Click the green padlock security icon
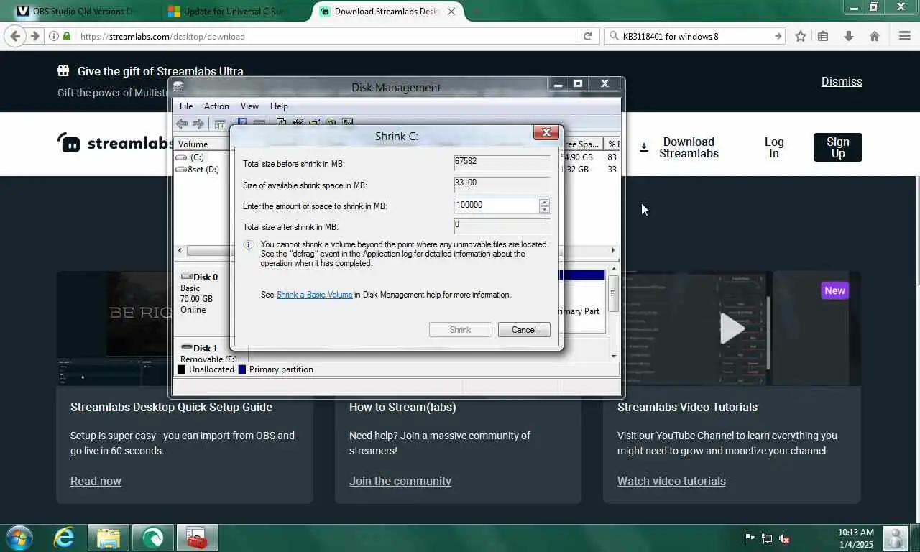Image resolution: width=920 pixels, height=552 pixels. coord(67,36)
